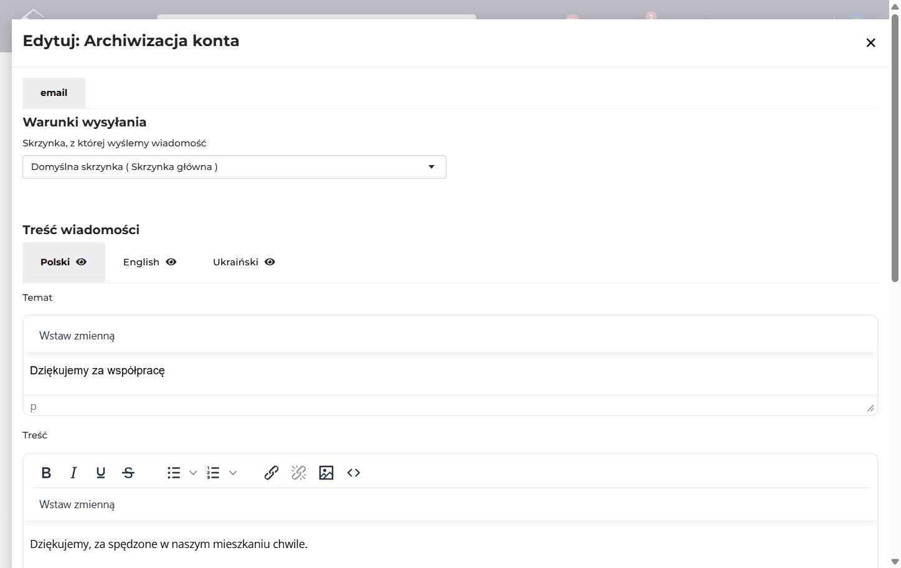Insert an image into the message

(x=326, y=473)
